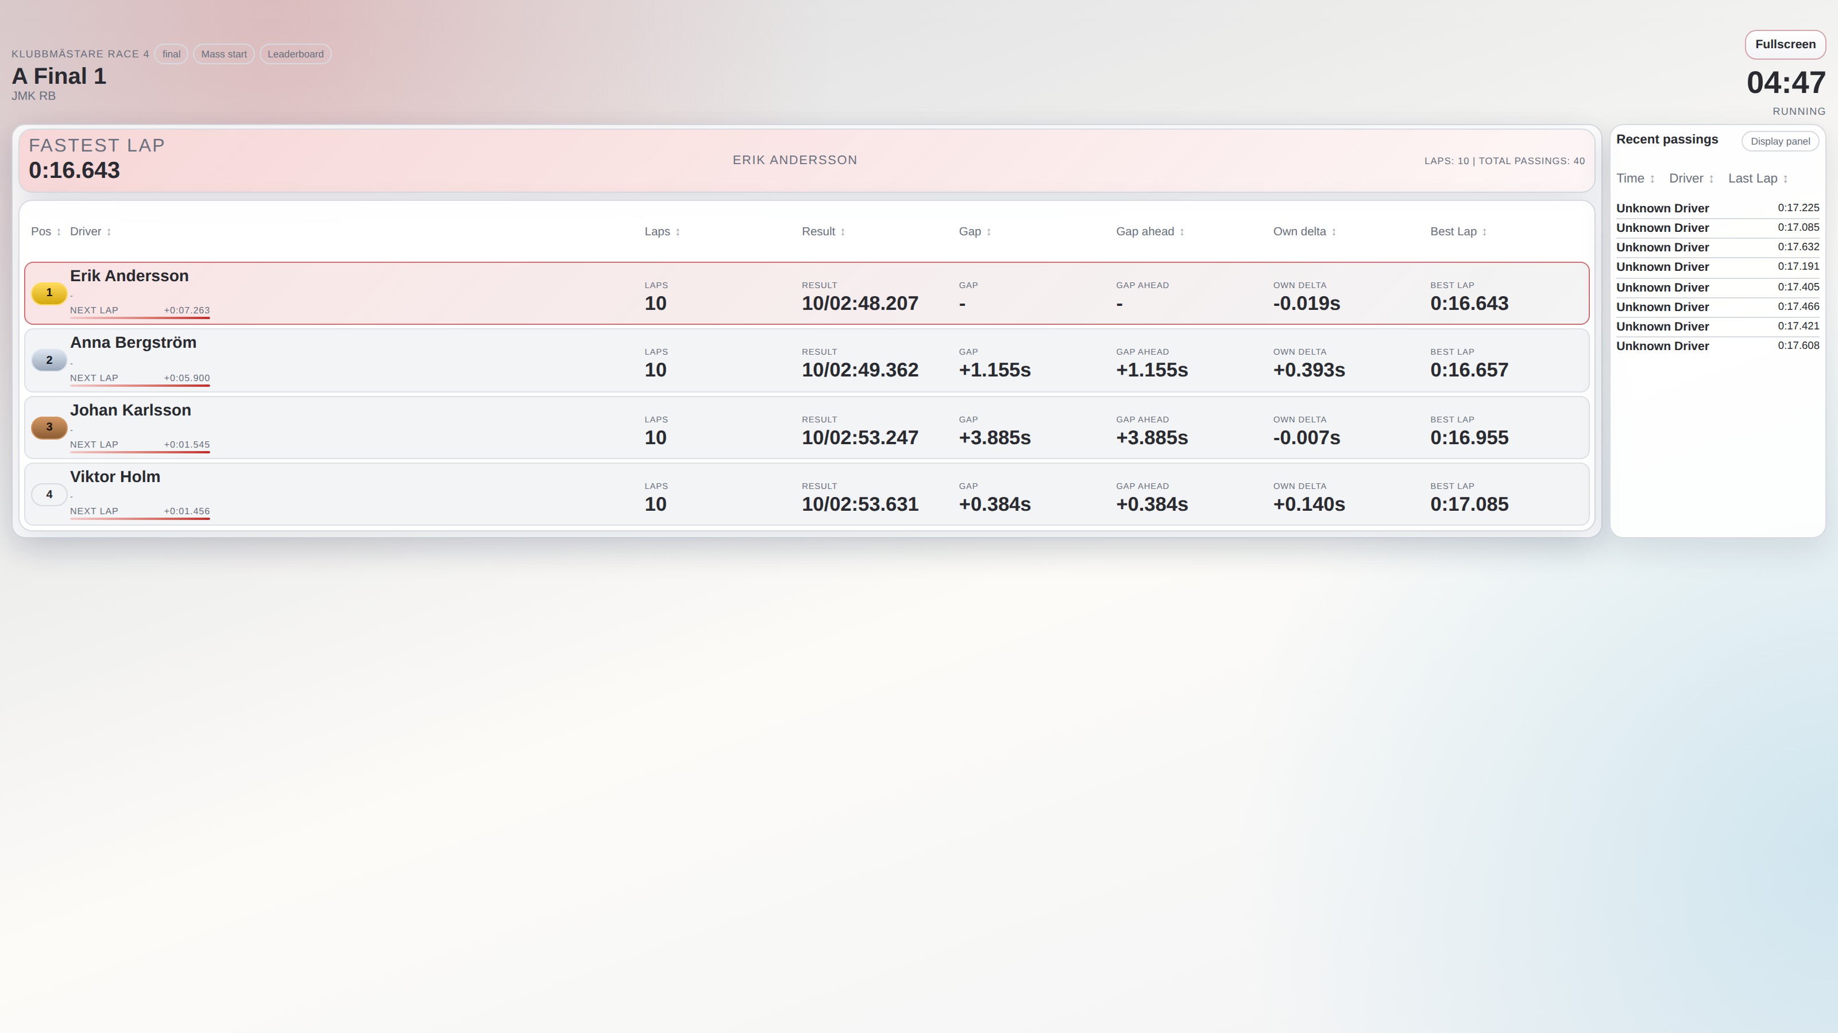Open Viktor Holm's leaderboard row
Screen dimensions: 1838x1033
point(806,495)
